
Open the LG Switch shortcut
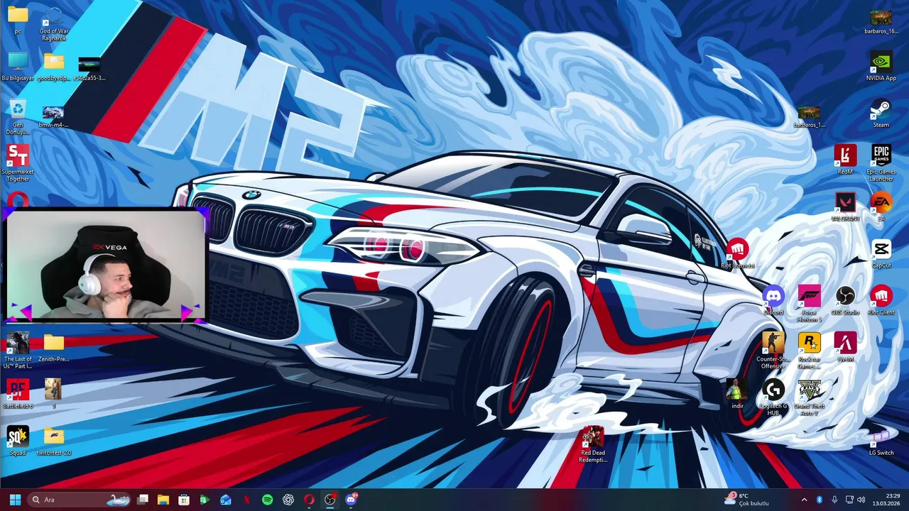tap(881, 441)
